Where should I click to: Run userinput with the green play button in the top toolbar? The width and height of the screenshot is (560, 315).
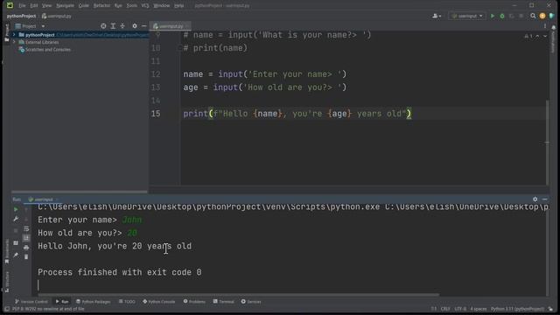coord(493,16)
